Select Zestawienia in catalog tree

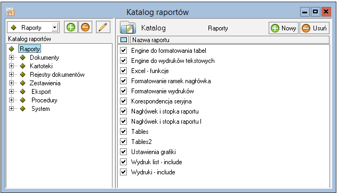point(45,83)
